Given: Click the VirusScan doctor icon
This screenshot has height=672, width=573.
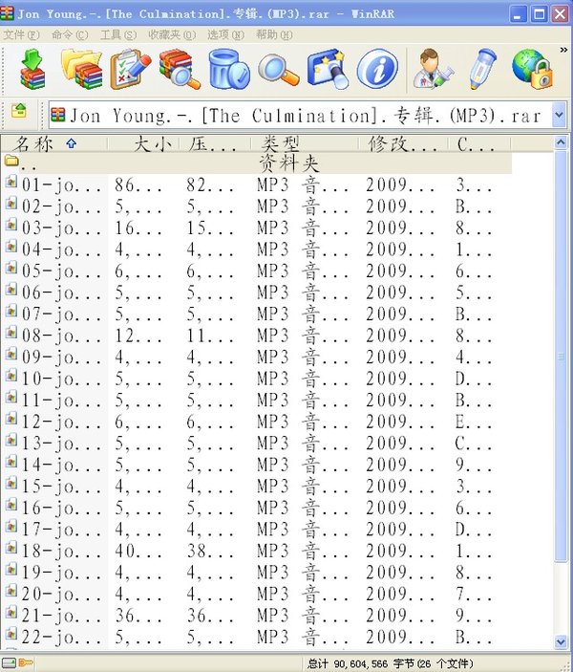Looking at the screenshot, I should [x=433, y=69].
